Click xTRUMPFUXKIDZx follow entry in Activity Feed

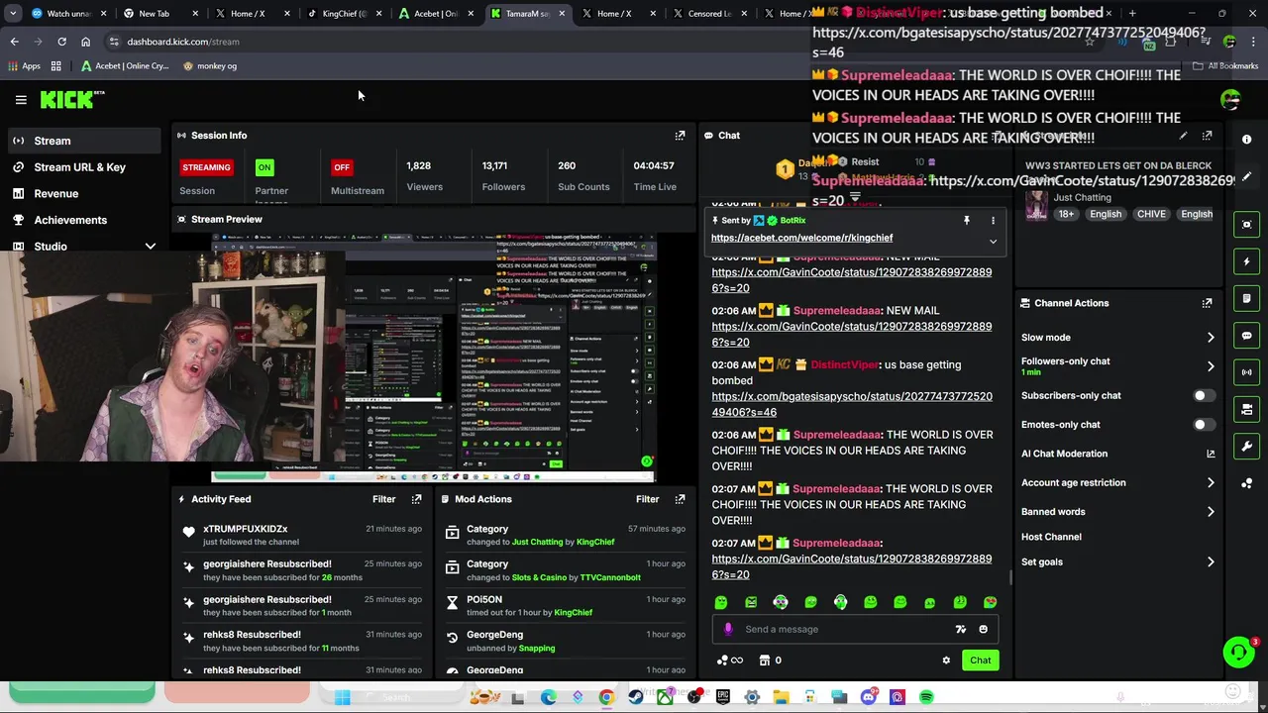coord(302,535)
